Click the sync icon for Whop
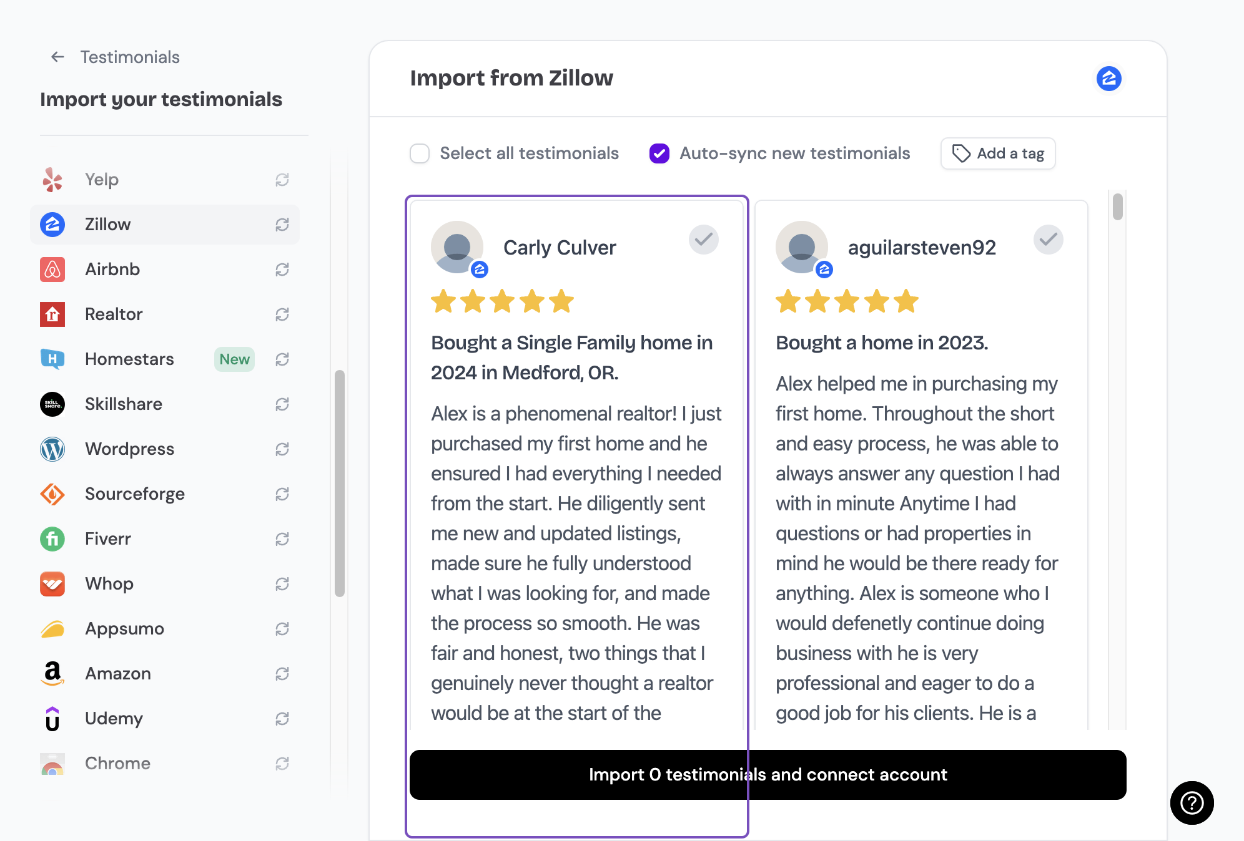Screen dimensions: 1244x841 [282, 584]
